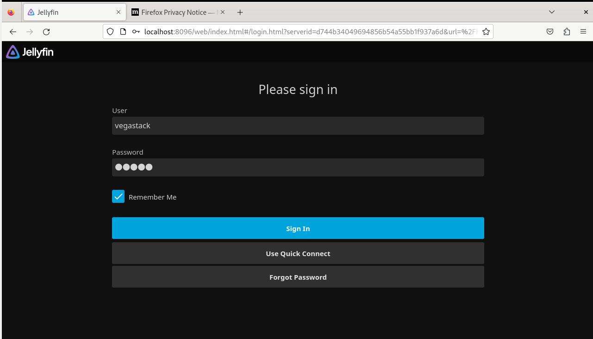The image size is (593, 339).
Task: Click the Forgot Password button
Action: [x=298, y=277]
